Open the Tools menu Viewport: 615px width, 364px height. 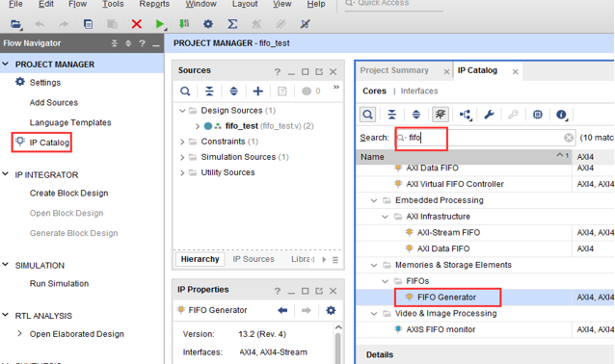click(113, 4)
